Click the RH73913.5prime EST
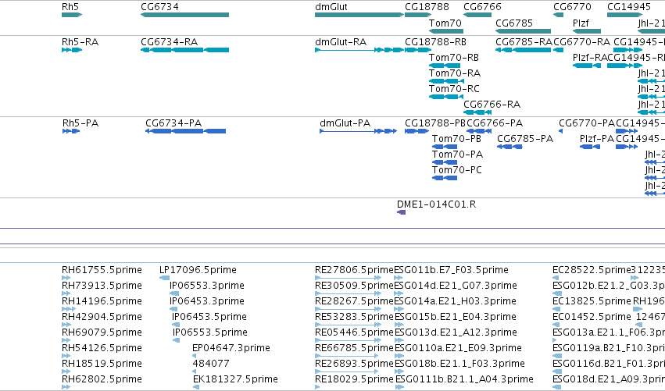This screenshot has width=665, height=391. point(102,286)
